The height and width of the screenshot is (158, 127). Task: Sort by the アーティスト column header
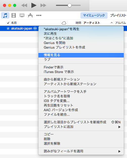click(x=92, y=23)
